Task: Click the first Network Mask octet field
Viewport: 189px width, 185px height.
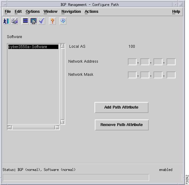Action: tap(132, 75)
